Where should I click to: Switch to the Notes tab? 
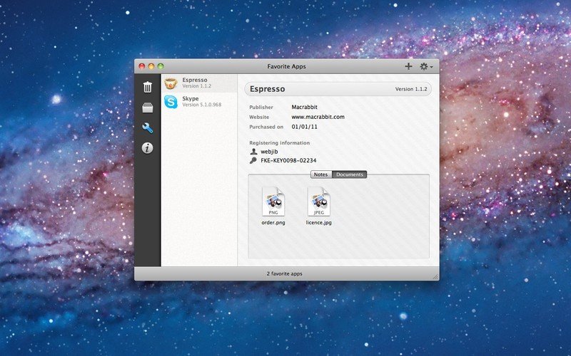pyautogui.click(x=320, y=174)
